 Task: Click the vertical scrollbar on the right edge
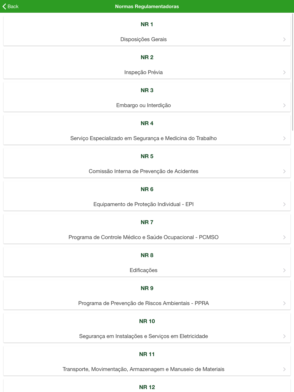292,73
